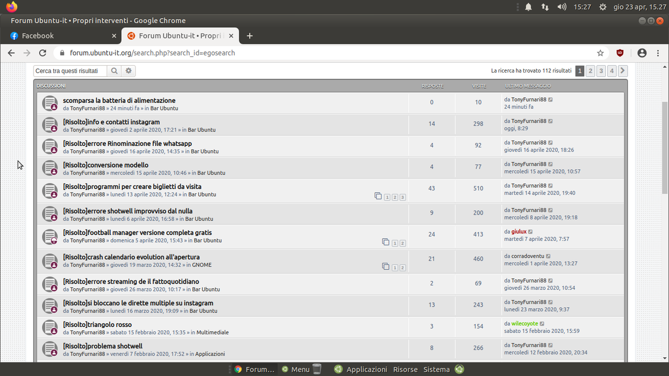The height and width of the screenshot is (376, 669).
Task: Open topic si bloccano le dirette multiple
Action: tap(138, 303)
